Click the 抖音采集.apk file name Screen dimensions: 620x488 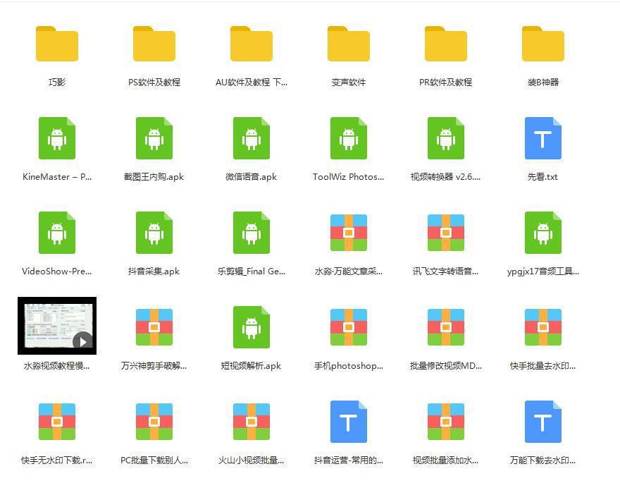pos(154,272)
